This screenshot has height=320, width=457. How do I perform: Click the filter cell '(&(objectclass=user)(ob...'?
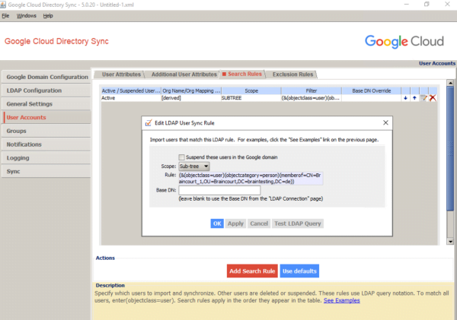(312, 98)
